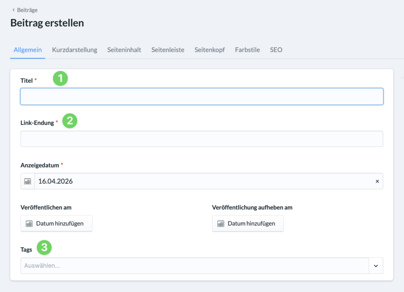Click the green number 2 badge
Viewport: 404px width, 292px height.
click(70, 121)
